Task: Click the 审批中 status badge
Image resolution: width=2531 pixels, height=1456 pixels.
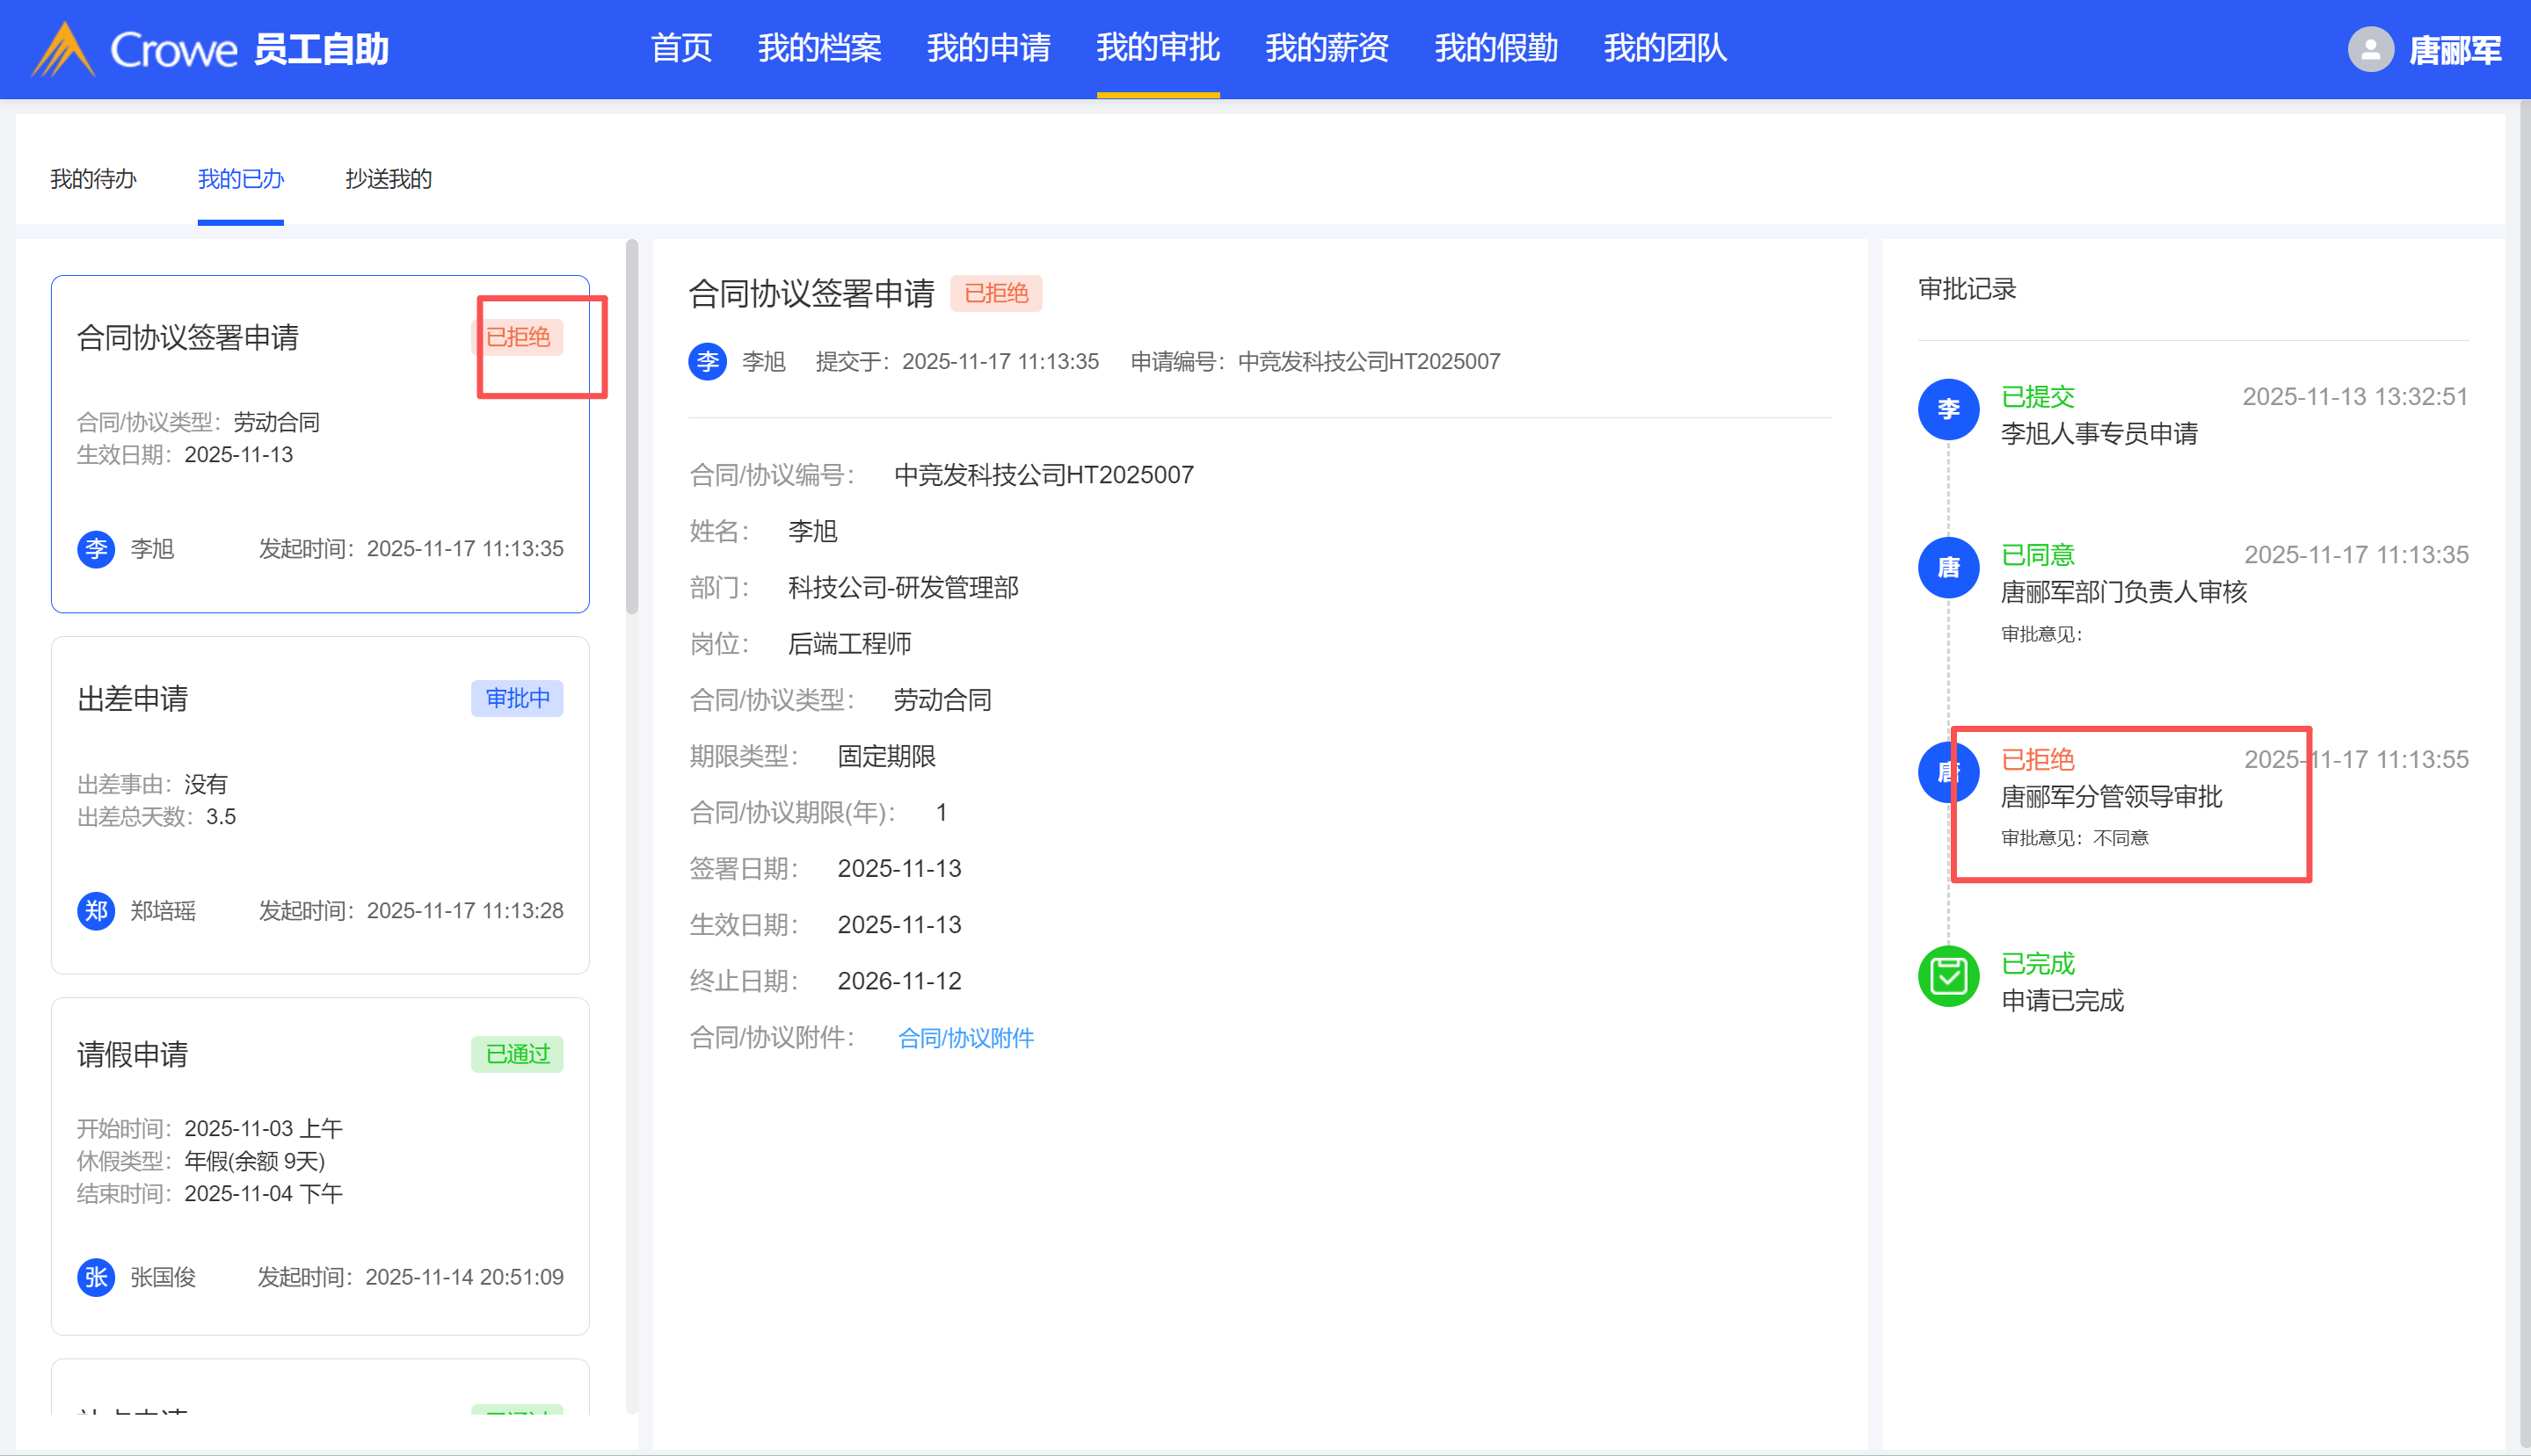Action: [517, 698]
